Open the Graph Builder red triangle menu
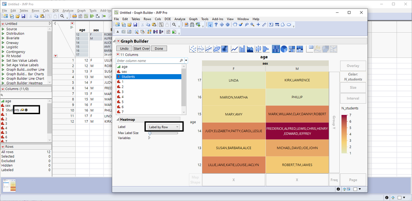Viewport: 412px width, 201px height. tap(118, 41)
